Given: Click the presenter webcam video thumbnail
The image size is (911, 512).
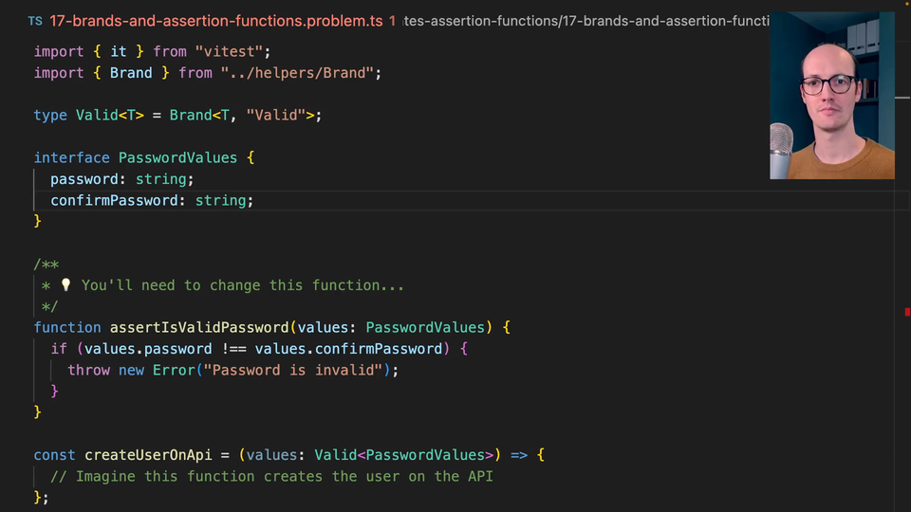Looking at the screenshot, I should (831, 96).
